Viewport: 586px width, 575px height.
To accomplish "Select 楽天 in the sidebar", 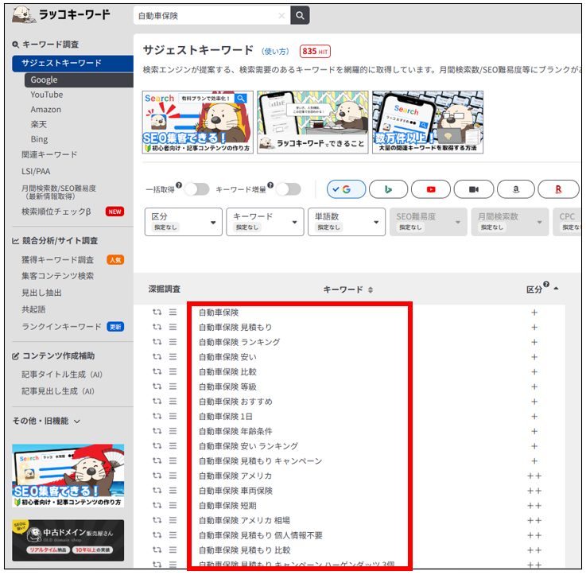I will point(38,125).
